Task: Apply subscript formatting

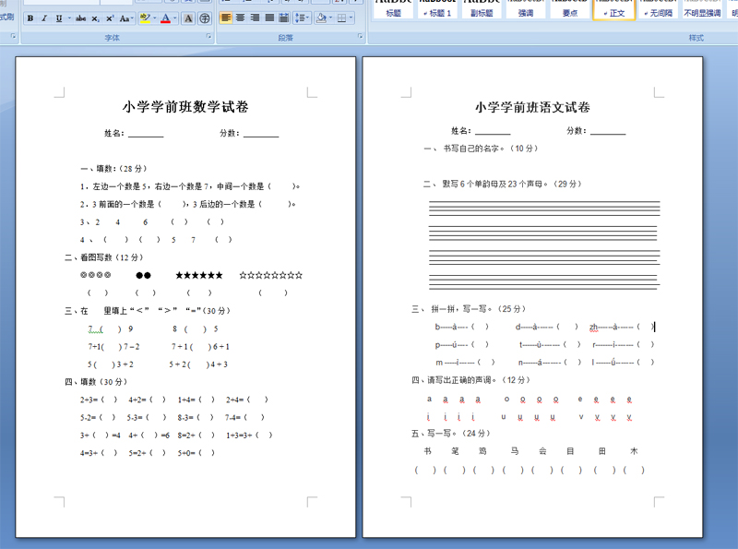Action: click(95, 18)
